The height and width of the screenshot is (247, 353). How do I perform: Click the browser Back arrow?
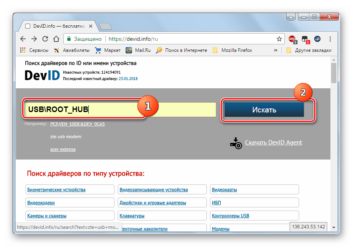[x=23, y=39]
